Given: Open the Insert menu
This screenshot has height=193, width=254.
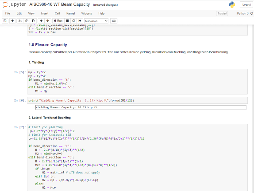Looking at the screenshot, I should click(x=45, y=13).
